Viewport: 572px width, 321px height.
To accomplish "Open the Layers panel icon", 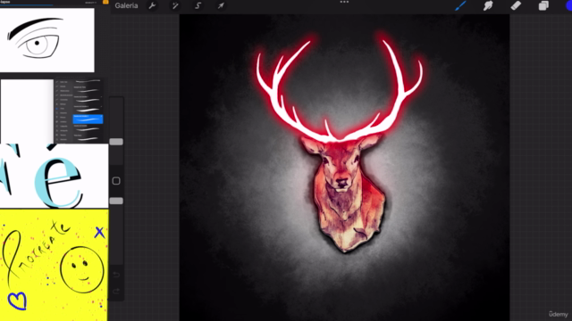I will click(x=543, y=5).
